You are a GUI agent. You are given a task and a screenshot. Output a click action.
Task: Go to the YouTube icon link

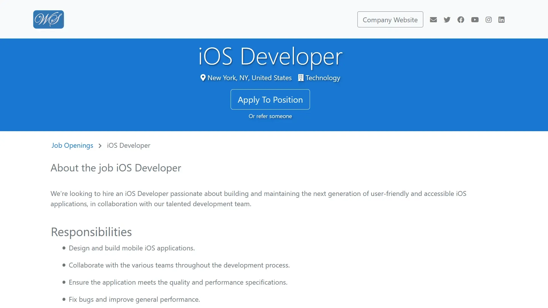coord(475,20)
